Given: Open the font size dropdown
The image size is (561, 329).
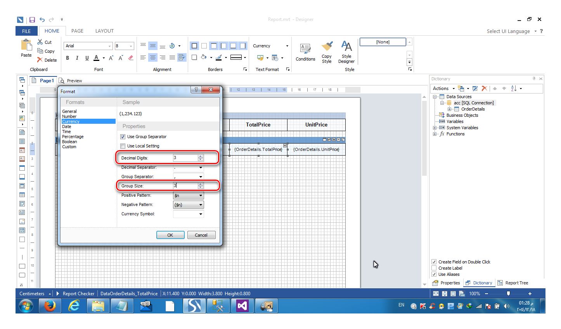Looking at the screenshot, I should (x=131, y=46).
